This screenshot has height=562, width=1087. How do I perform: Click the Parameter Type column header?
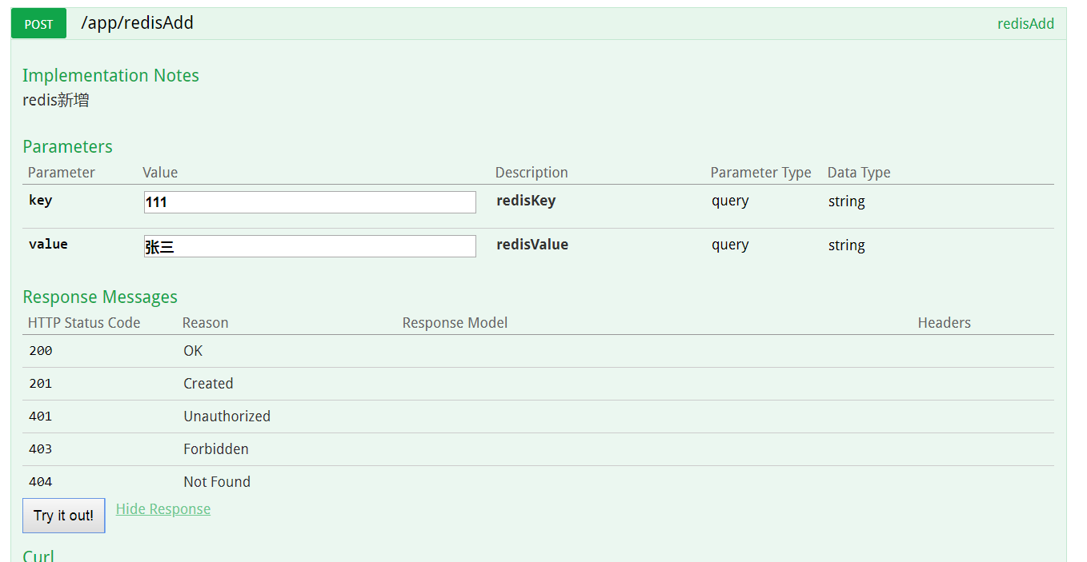760,173
